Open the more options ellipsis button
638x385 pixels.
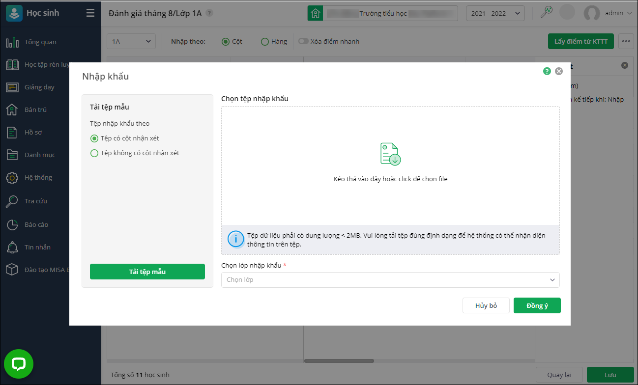tap(626, 41)
